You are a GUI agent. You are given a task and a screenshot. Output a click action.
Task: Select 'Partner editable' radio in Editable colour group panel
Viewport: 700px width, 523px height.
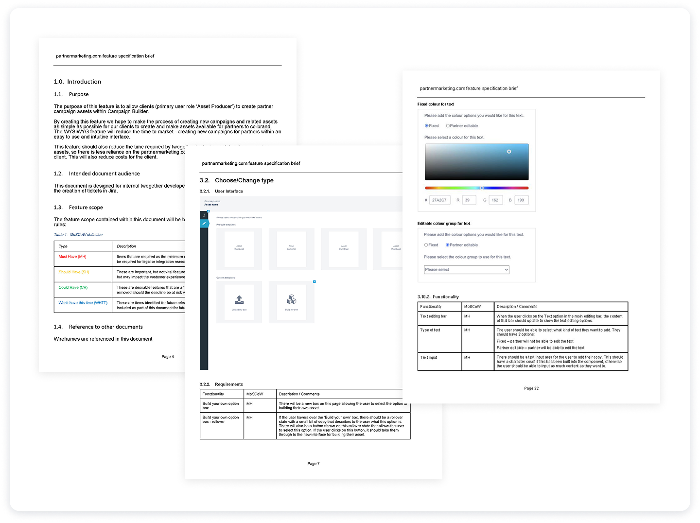pyautogui.click(x=448, y=245)
